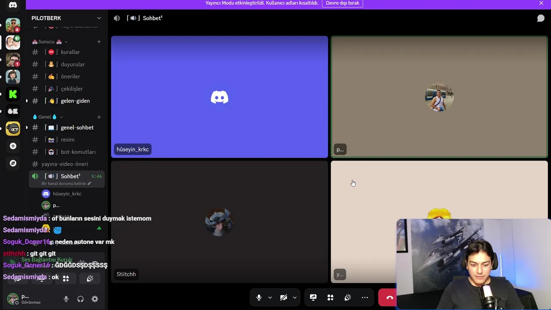The width and height of the screenshot is (551, 310).
Task: Open the çekilişler channel
Action: tap(67, 89)
